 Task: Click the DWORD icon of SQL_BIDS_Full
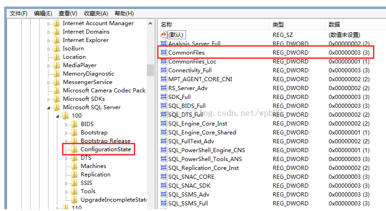coord(164,105)
